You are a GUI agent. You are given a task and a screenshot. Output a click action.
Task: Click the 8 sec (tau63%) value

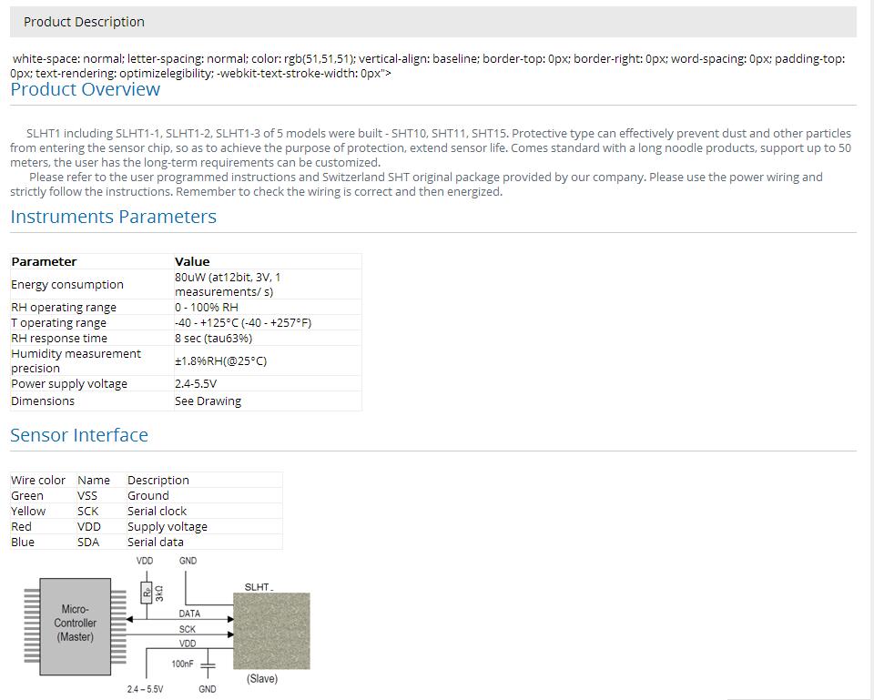pos(213,339)
